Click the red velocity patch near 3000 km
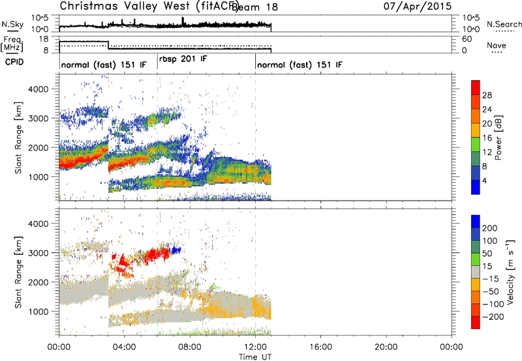 157,255
